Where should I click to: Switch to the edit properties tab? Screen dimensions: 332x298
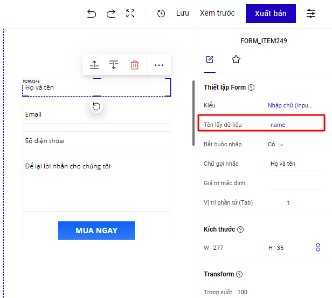pos(210,59)
